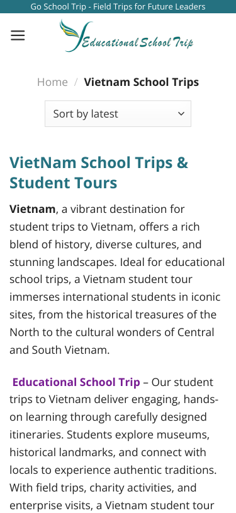Image resolution: width=236 pixels, height=513 pixels.
Task: Go to the Home breadcrumb
Action: (x=52, y=81)
